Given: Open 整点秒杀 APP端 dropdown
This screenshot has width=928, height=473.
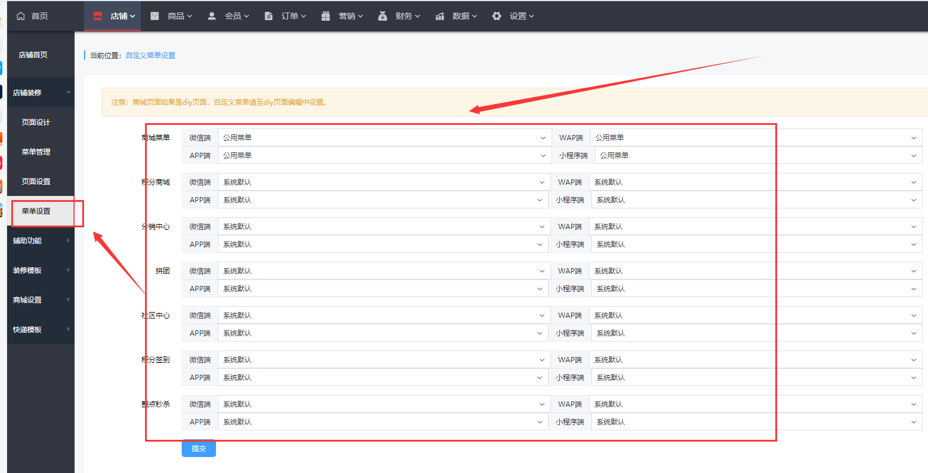Looking at the screenshot, I should [x=383, y=421].
